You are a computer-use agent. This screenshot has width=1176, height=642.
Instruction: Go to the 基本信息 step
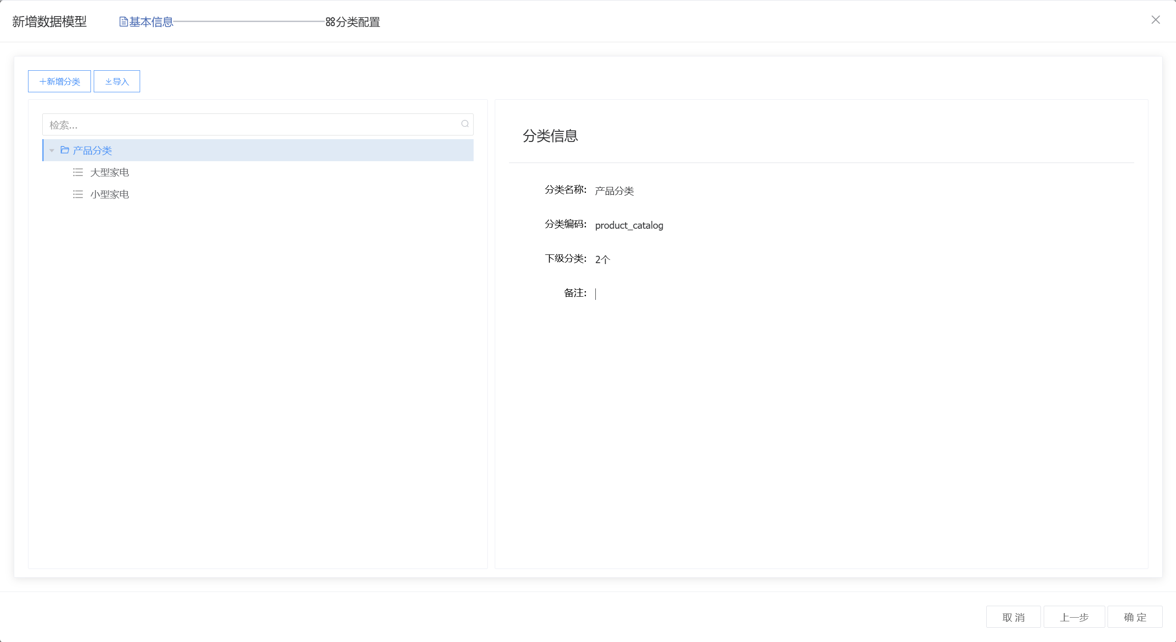point(151,22)
